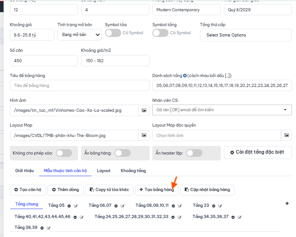Toggle Symbol tầng switch

pos(160,33)
